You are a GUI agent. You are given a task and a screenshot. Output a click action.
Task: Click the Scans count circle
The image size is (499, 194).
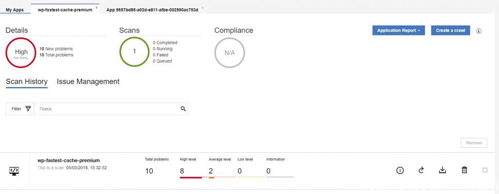[134, 52]
